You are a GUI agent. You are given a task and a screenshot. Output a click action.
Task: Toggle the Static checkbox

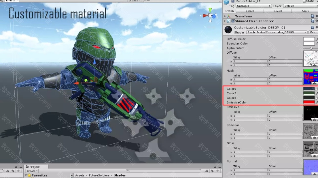click(304, 1)
